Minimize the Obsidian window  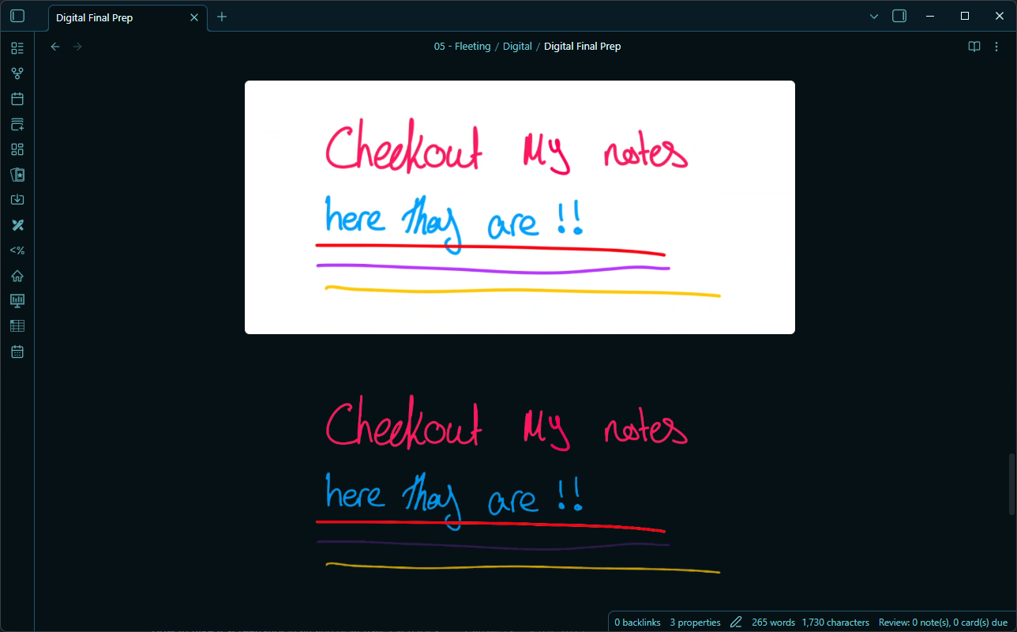(930, 16)
